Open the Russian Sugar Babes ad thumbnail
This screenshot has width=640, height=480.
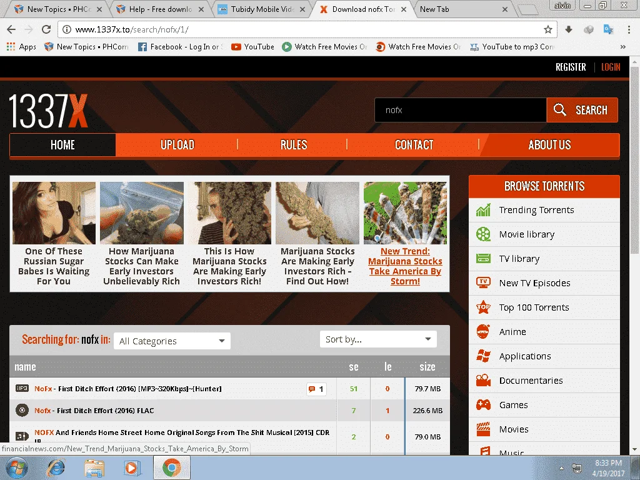(x=54, y=213)
